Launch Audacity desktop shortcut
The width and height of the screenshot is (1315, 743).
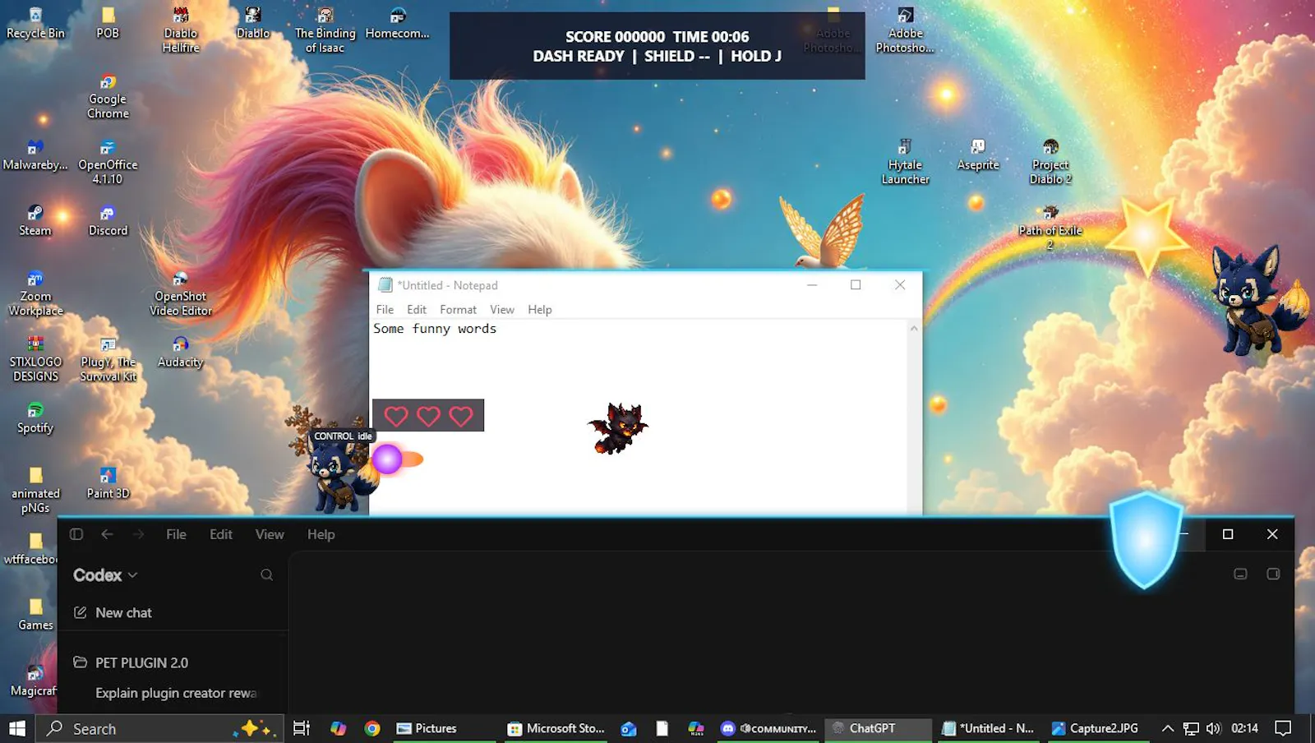point(181,353)
